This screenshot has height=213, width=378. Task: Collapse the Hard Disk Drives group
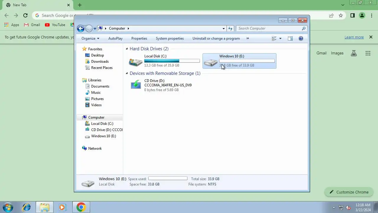(127, 49)
